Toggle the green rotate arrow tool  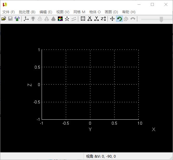pos(119,19)
